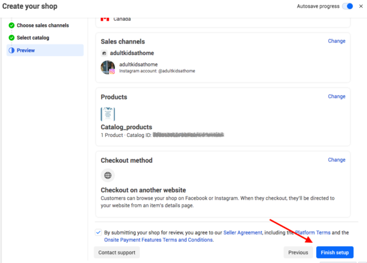Click the adultkidsathome Instagram profile picture

[x=108, y=68]
